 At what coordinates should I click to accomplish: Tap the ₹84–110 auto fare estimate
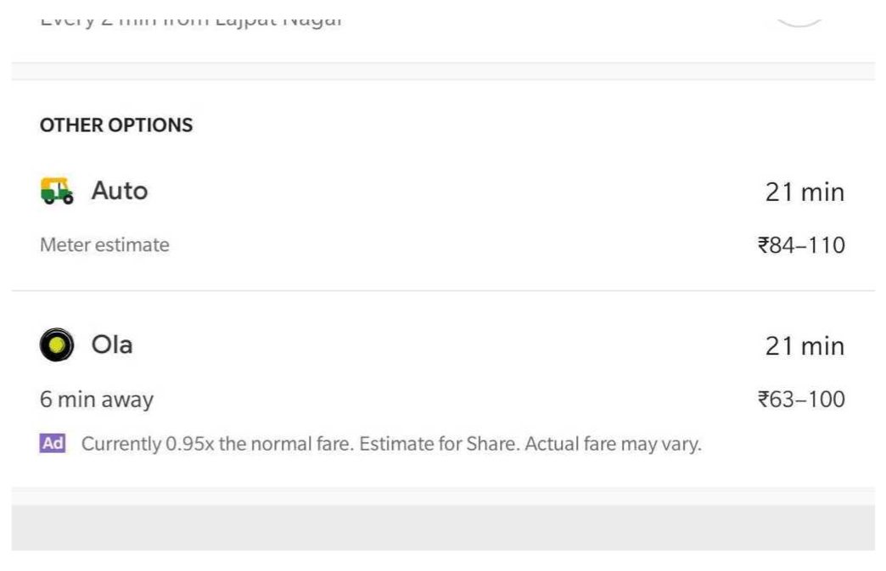point(801,246)
